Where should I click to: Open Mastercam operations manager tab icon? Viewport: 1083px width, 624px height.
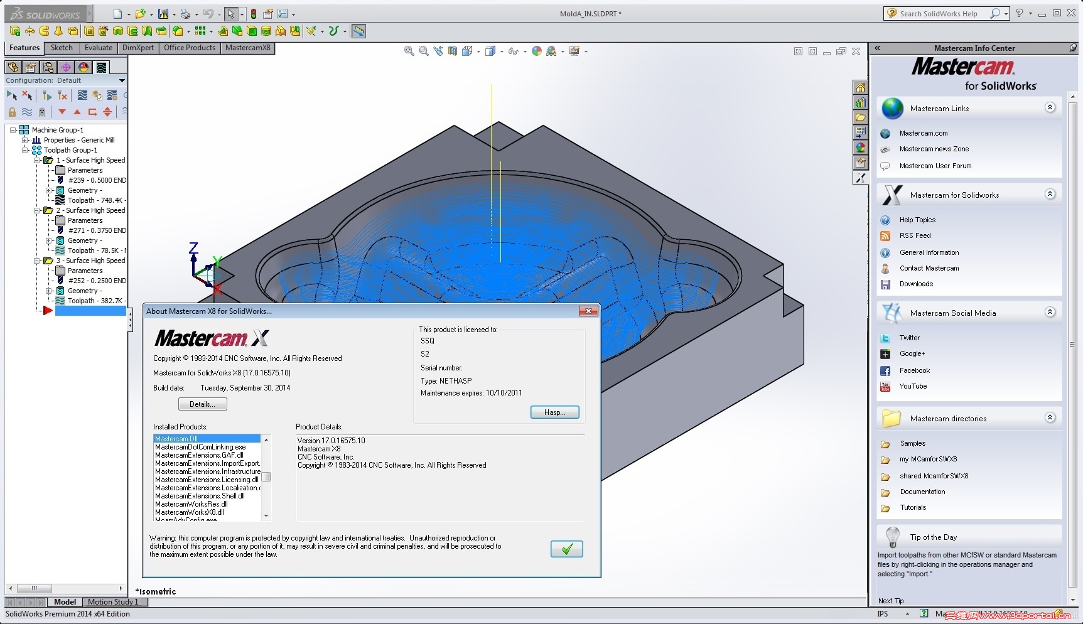tap(102, 67)
